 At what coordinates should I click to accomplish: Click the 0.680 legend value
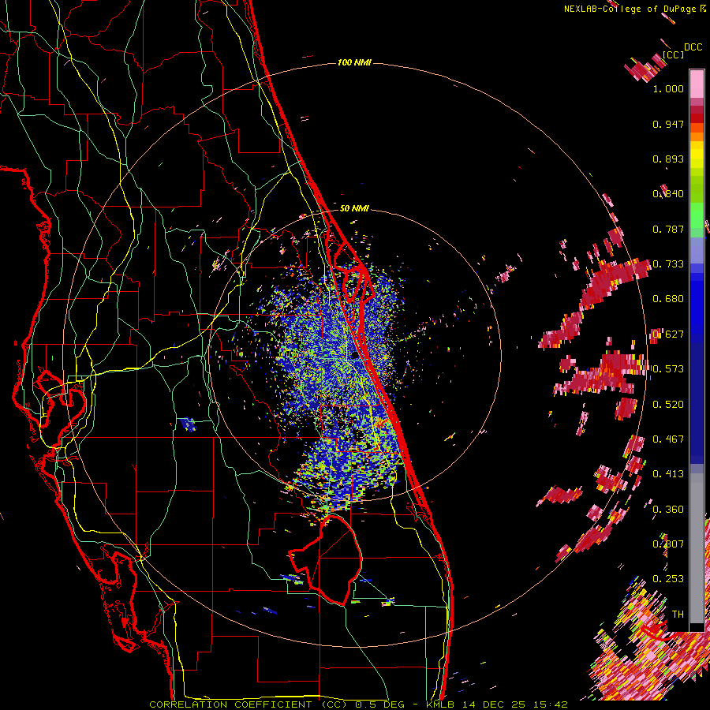[x=668, y=299]
